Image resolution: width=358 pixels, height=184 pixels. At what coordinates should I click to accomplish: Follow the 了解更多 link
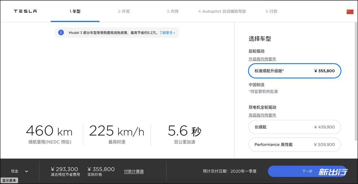point(167,33)
